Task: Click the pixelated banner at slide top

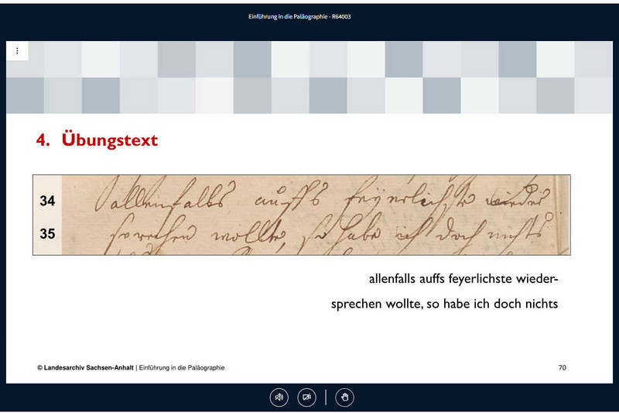Action: 309,77
